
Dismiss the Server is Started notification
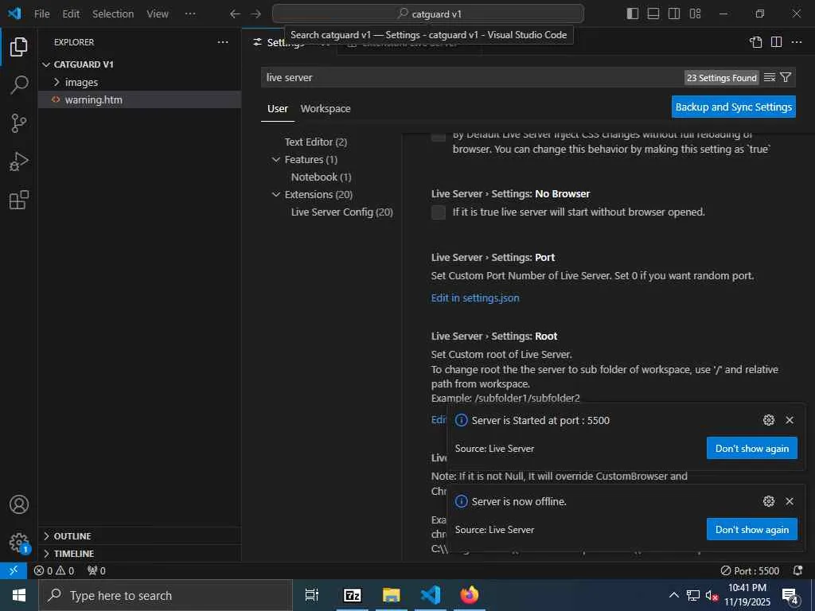coord(790,420)
